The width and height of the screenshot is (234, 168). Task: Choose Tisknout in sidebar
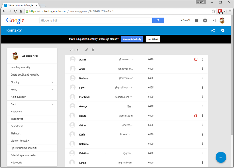32,133
